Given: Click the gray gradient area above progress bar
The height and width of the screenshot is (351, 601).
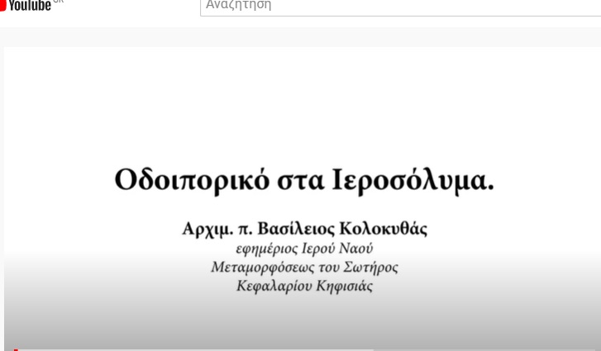Looking at the screenshot, I should click(303, 326).
